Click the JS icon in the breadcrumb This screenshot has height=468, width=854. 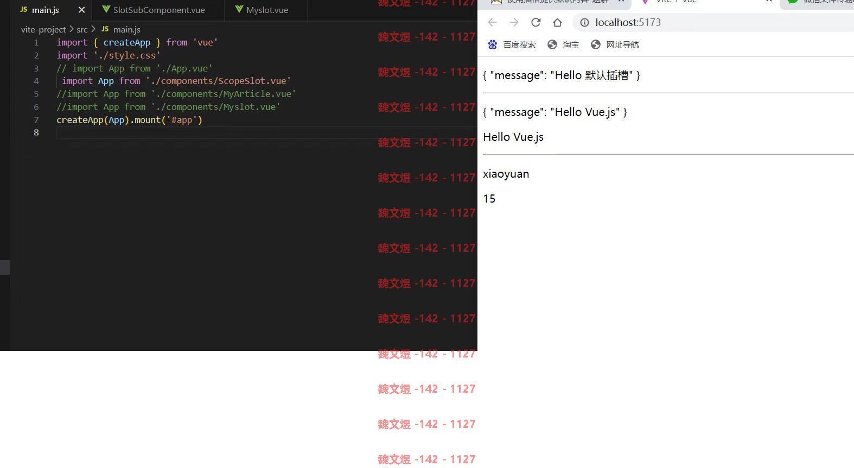(x=105, y=29)
